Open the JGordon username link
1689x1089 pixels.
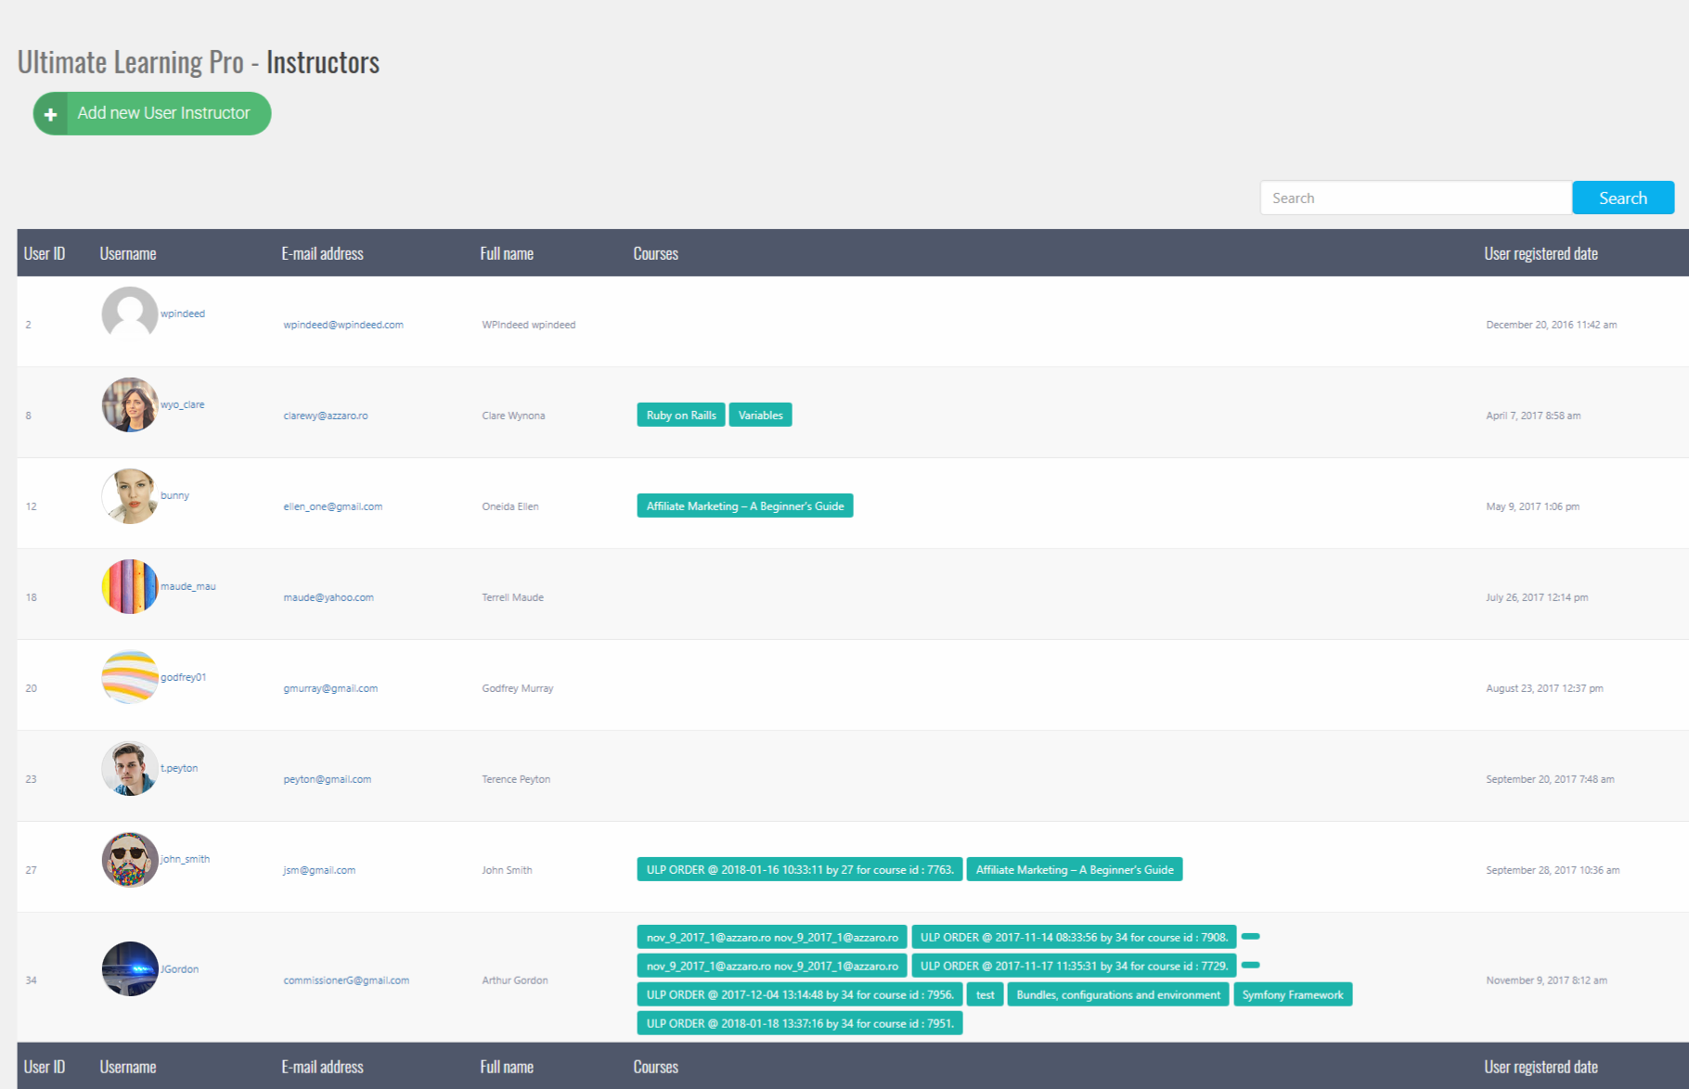pos(180,969)
